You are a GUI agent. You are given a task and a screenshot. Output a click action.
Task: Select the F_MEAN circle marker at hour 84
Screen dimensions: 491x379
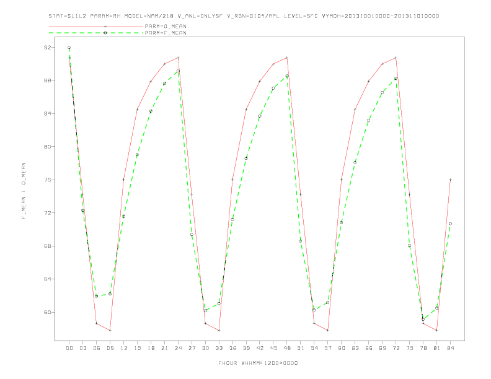click(x=450, y=224)
